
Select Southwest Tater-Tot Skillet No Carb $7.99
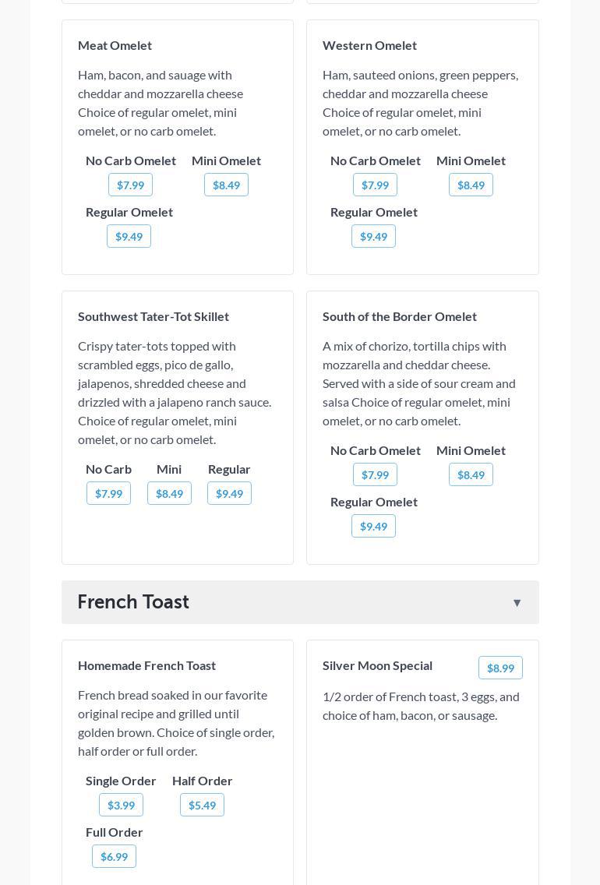pyautogui.click(x=108, y=493)
